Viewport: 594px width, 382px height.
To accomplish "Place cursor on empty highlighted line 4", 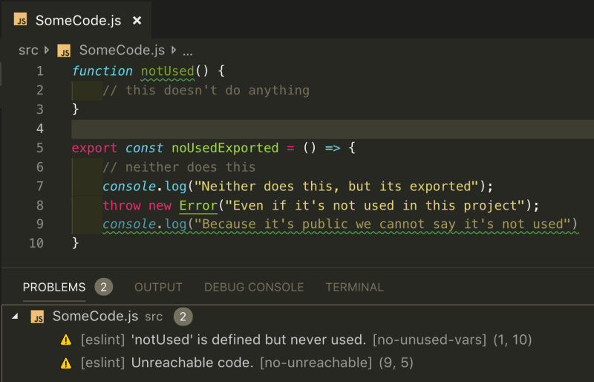I will coord(333,129).
